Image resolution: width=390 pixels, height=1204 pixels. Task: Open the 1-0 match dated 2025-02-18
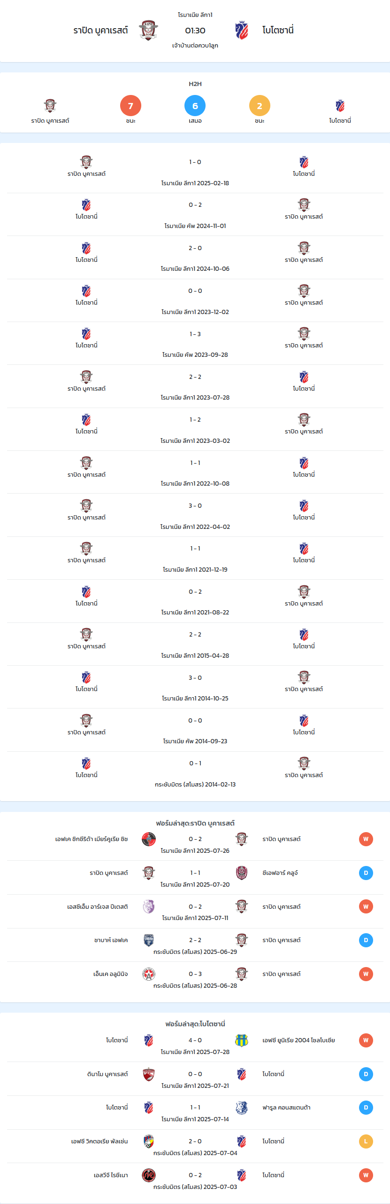[195, 172]
